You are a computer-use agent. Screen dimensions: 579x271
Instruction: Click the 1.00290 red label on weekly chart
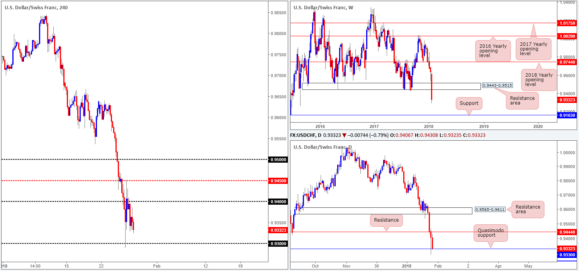pyautogui.click(x=567, y=36)
